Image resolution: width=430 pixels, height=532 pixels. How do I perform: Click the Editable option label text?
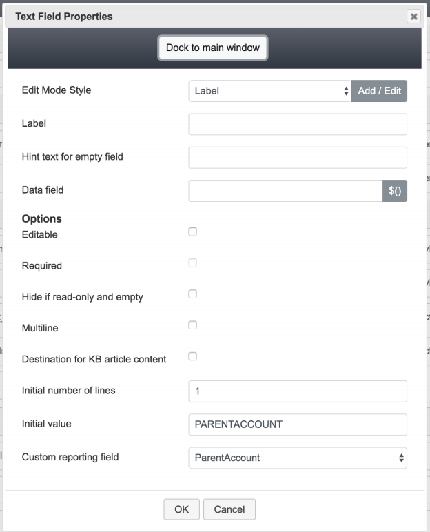(40, 234)
